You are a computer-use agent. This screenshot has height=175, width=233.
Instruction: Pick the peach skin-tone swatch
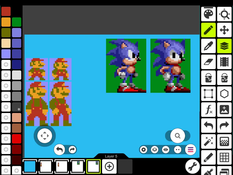pyautogui.click(x=17, y=117)
